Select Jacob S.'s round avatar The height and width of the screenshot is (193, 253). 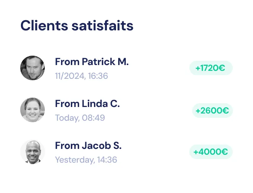33,152
